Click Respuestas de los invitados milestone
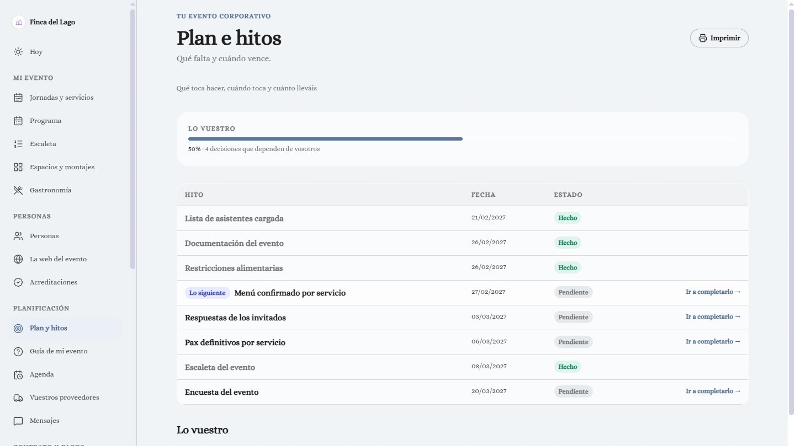Screen dimensions: 795x446 (235, 318)
